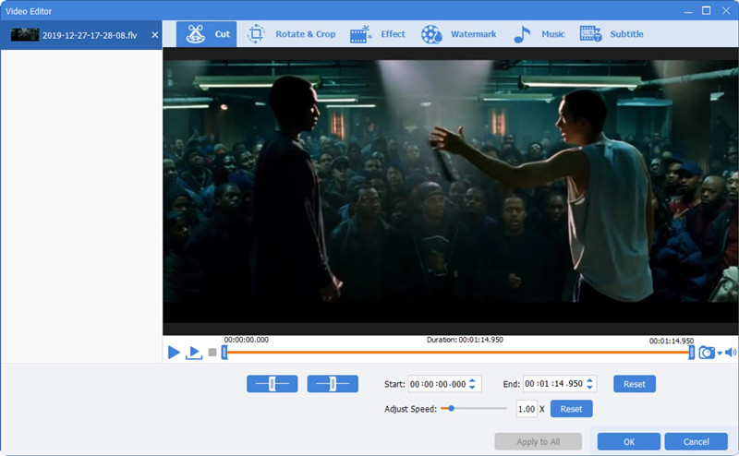Take a snapshot with camera icon
This screenshot has height=456, width=739.
coord(707,353)
